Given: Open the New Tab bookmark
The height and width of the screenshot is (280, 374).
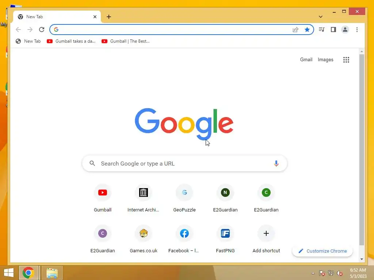Looking at the screenshot, I should [28, 41].
